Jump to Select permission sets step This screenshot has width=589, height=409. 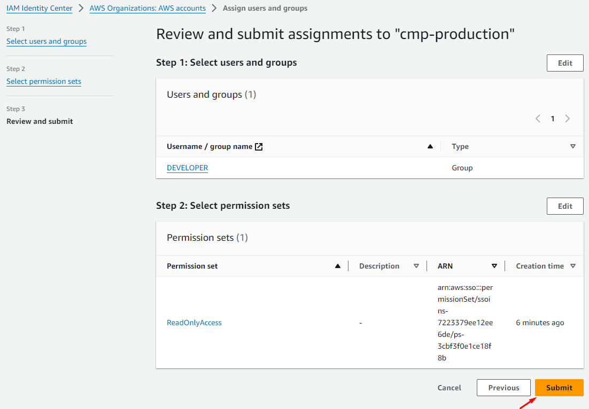pos(44,82)
